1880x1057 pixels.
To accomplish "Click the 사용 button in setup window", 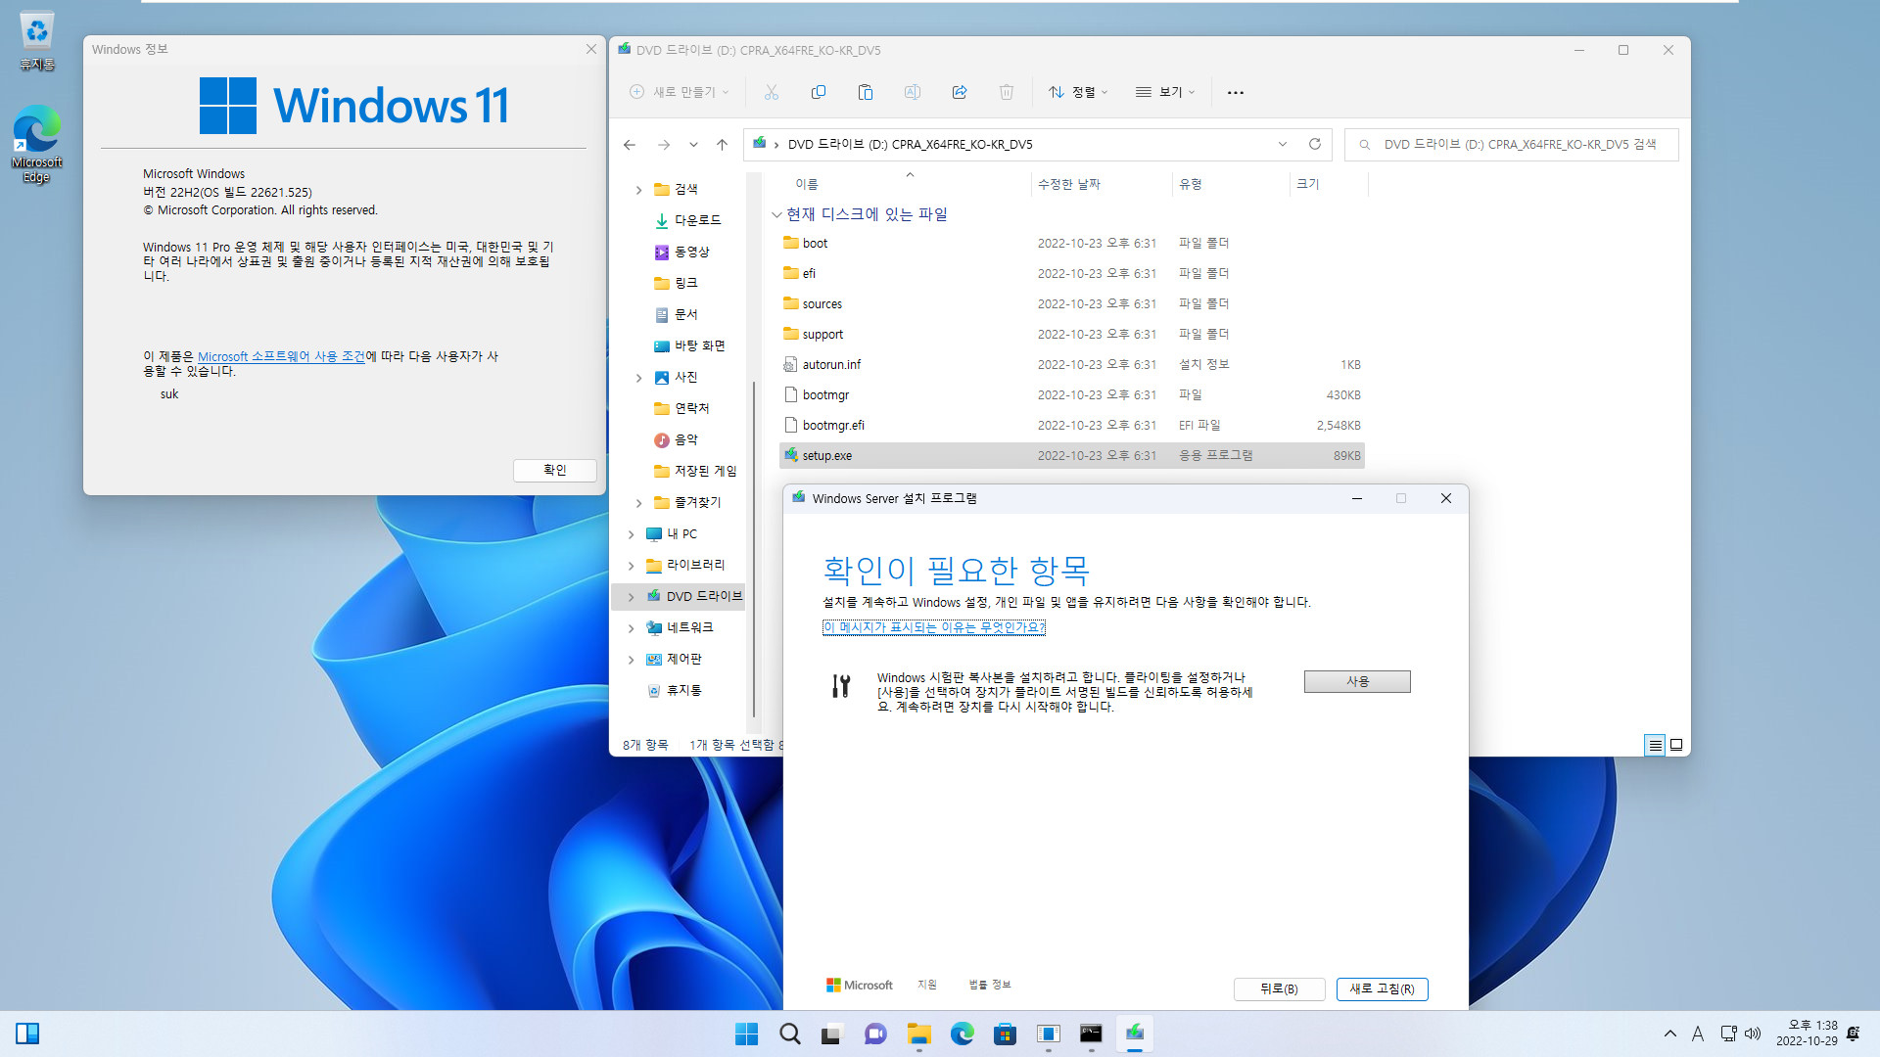I will 1357,681.
